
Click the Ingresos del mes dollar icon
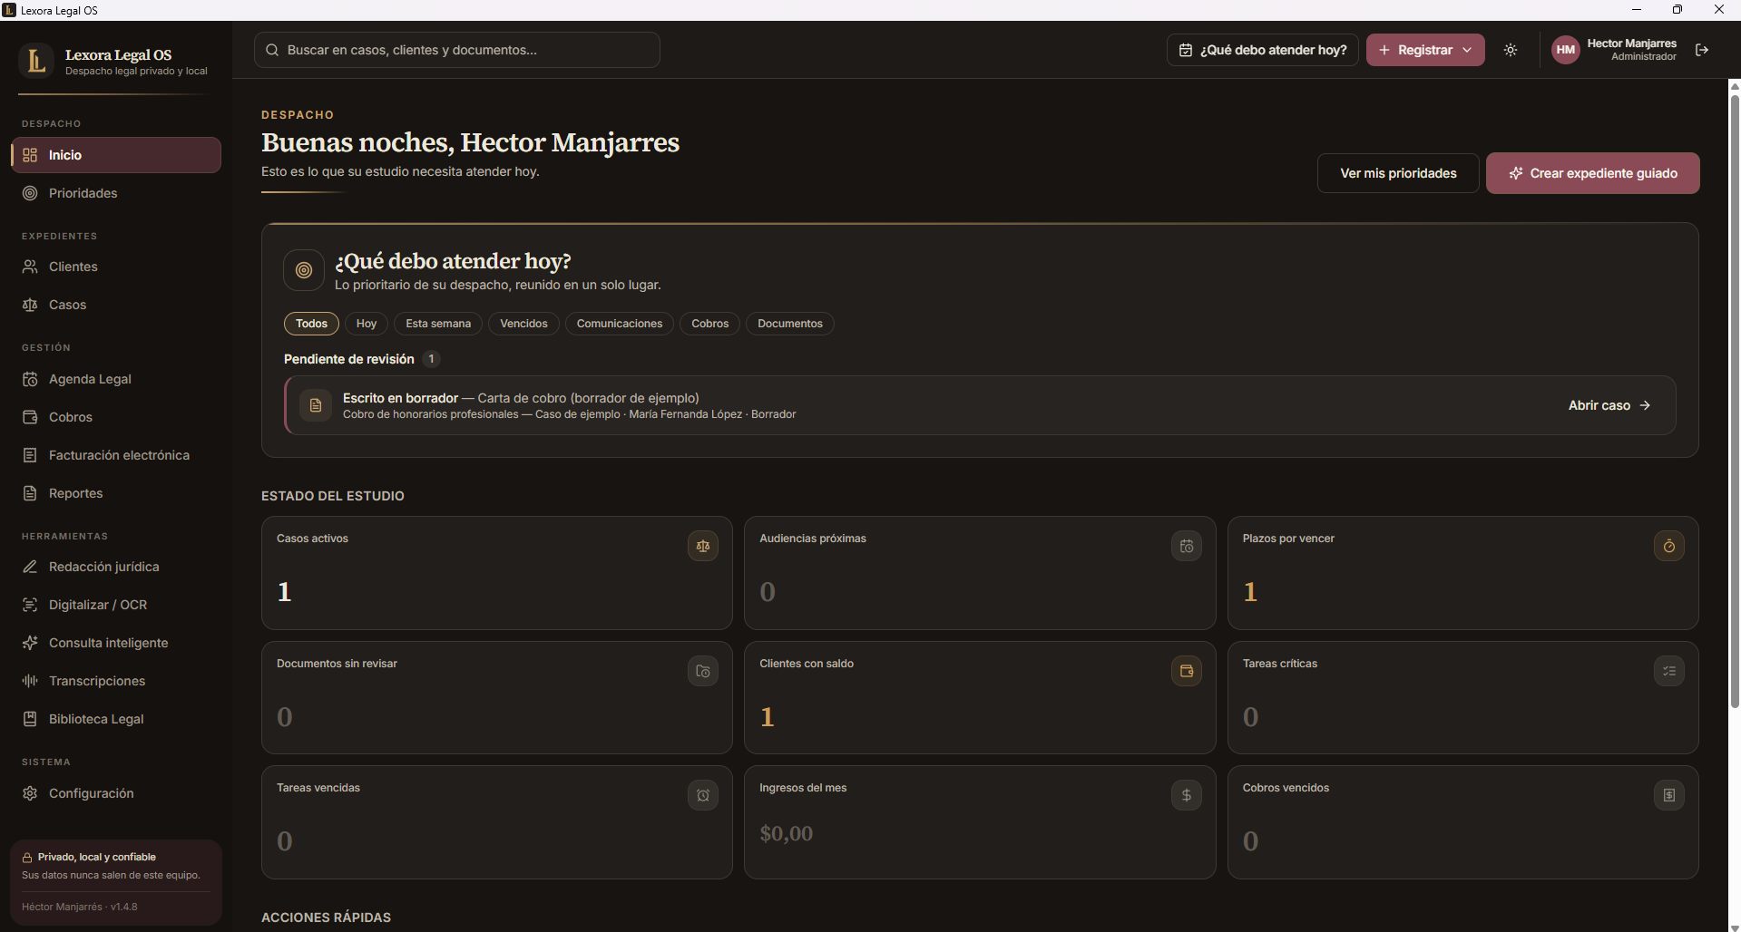point(1187,795)
